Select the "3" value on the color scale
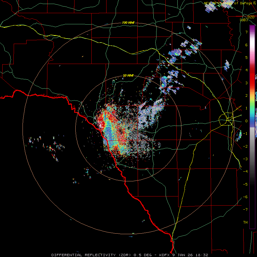This screenshot has height=257, width=257. pyautogui.click(x=246, y=83)
